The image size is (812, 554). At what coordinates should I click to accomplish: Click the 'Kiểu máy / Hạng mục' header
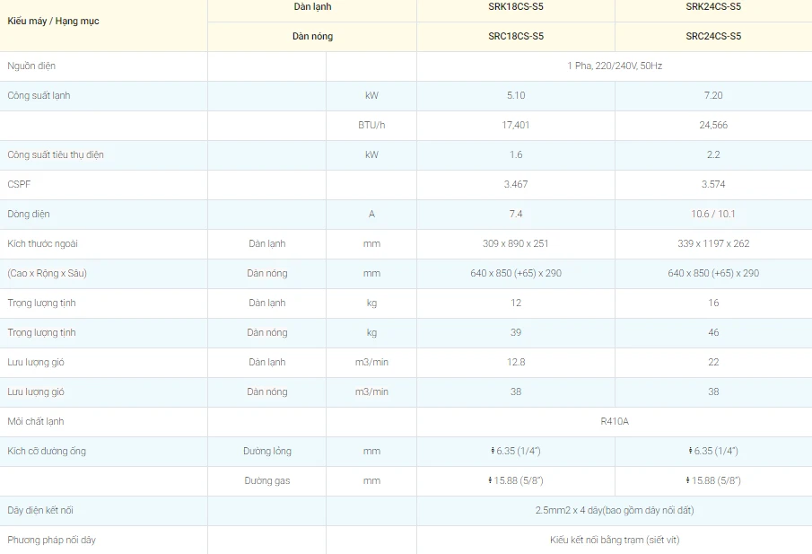coord(53,21)
